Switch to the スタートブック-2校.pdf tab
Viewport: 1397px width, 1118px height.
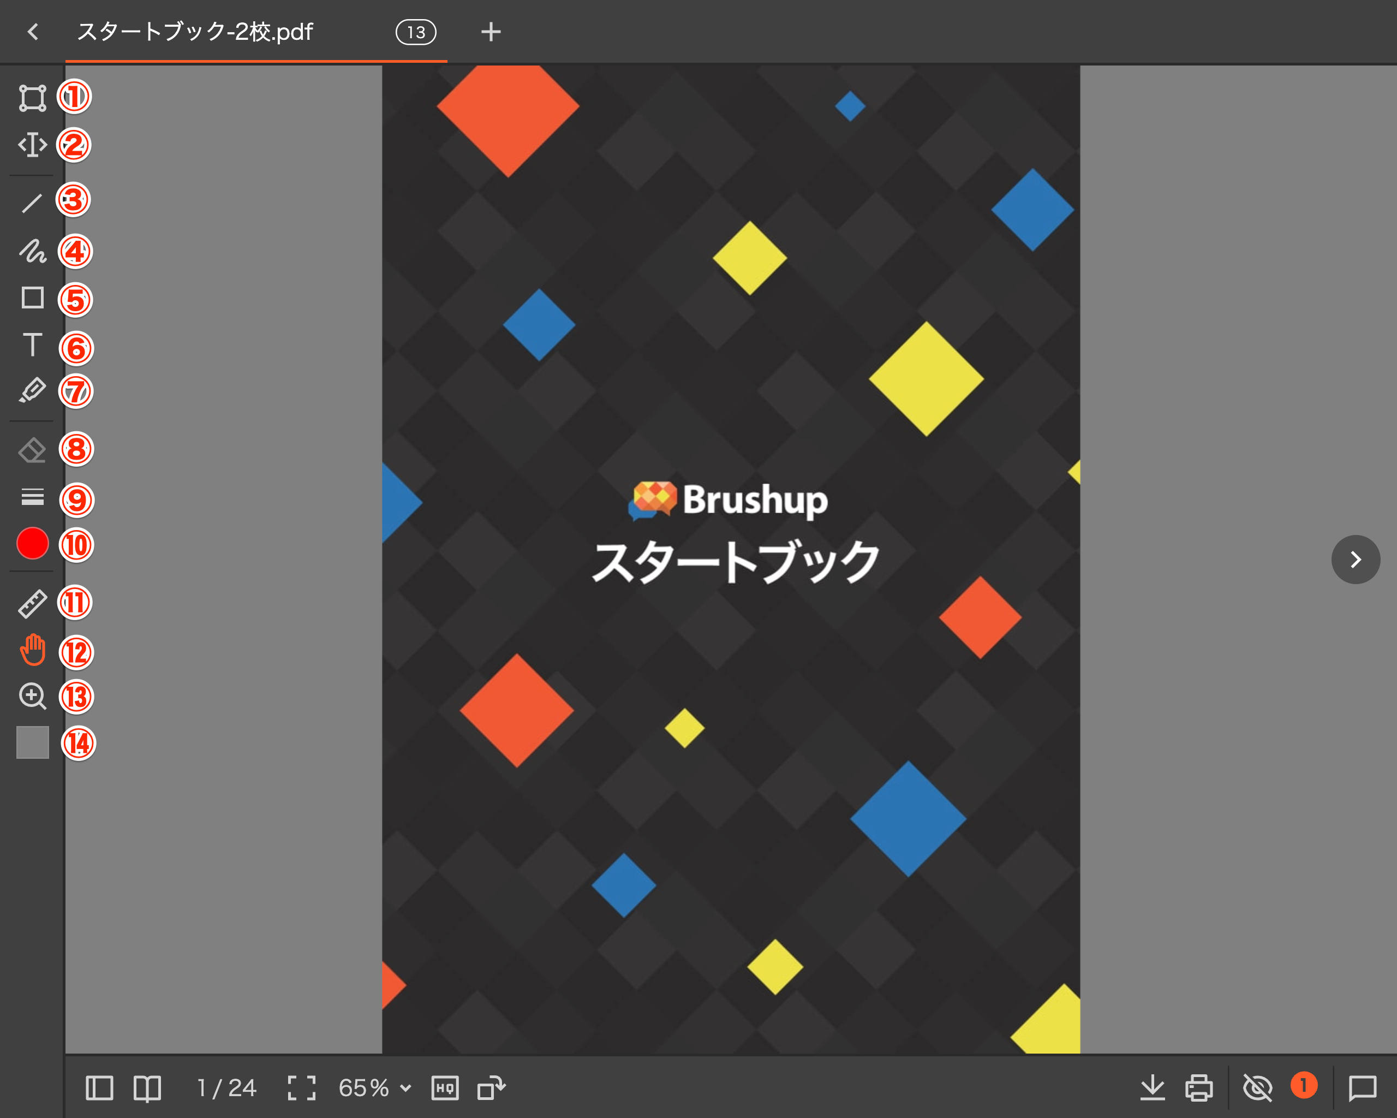(x=256, y=32)
